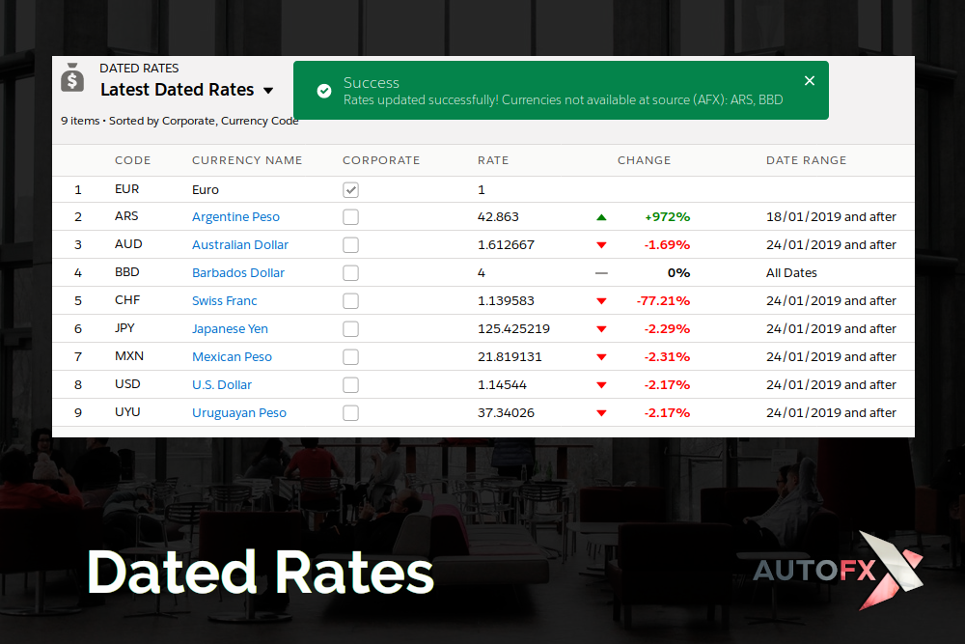Click the red down arrow for UYU
Viewport: 965px width, 644px height.
[x=601, y=413]
